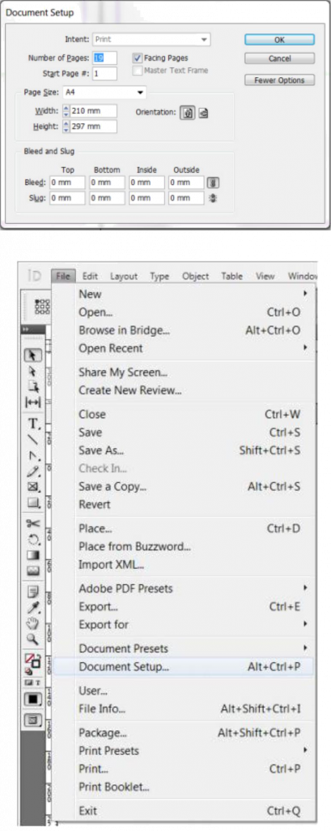
Task: Open the Layout menu
Action: click(124, 276)
